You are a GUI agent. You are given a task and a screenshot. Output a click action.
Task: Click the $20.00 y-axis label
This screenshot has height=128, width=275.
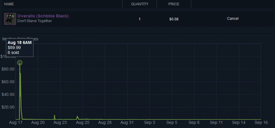(8, 107)
